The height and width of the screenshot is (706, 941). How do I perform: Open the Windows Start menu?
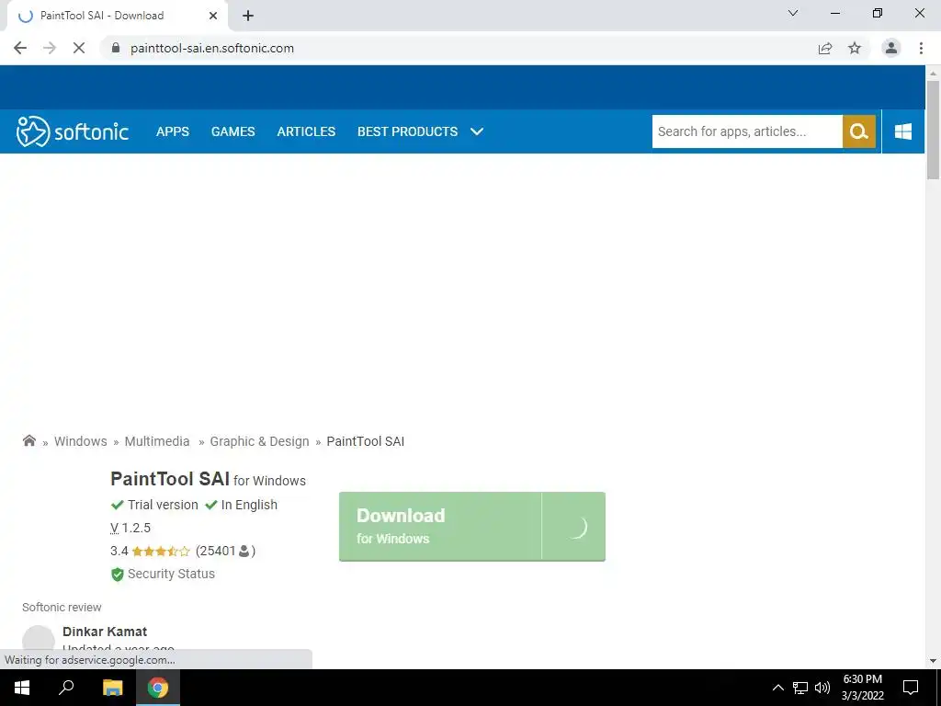tap(22, 688)
